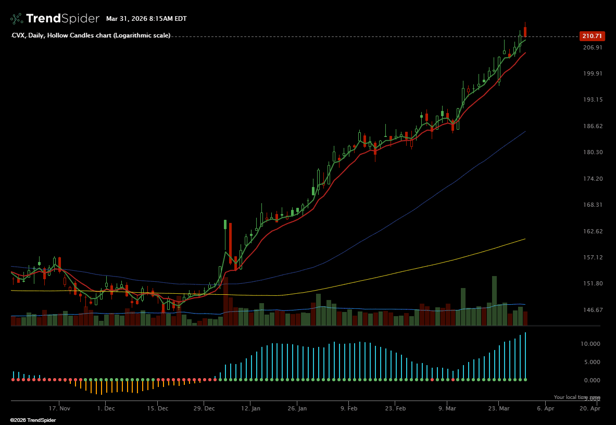
Task: Select the 23. Mar date axis label
Action: 498,409
